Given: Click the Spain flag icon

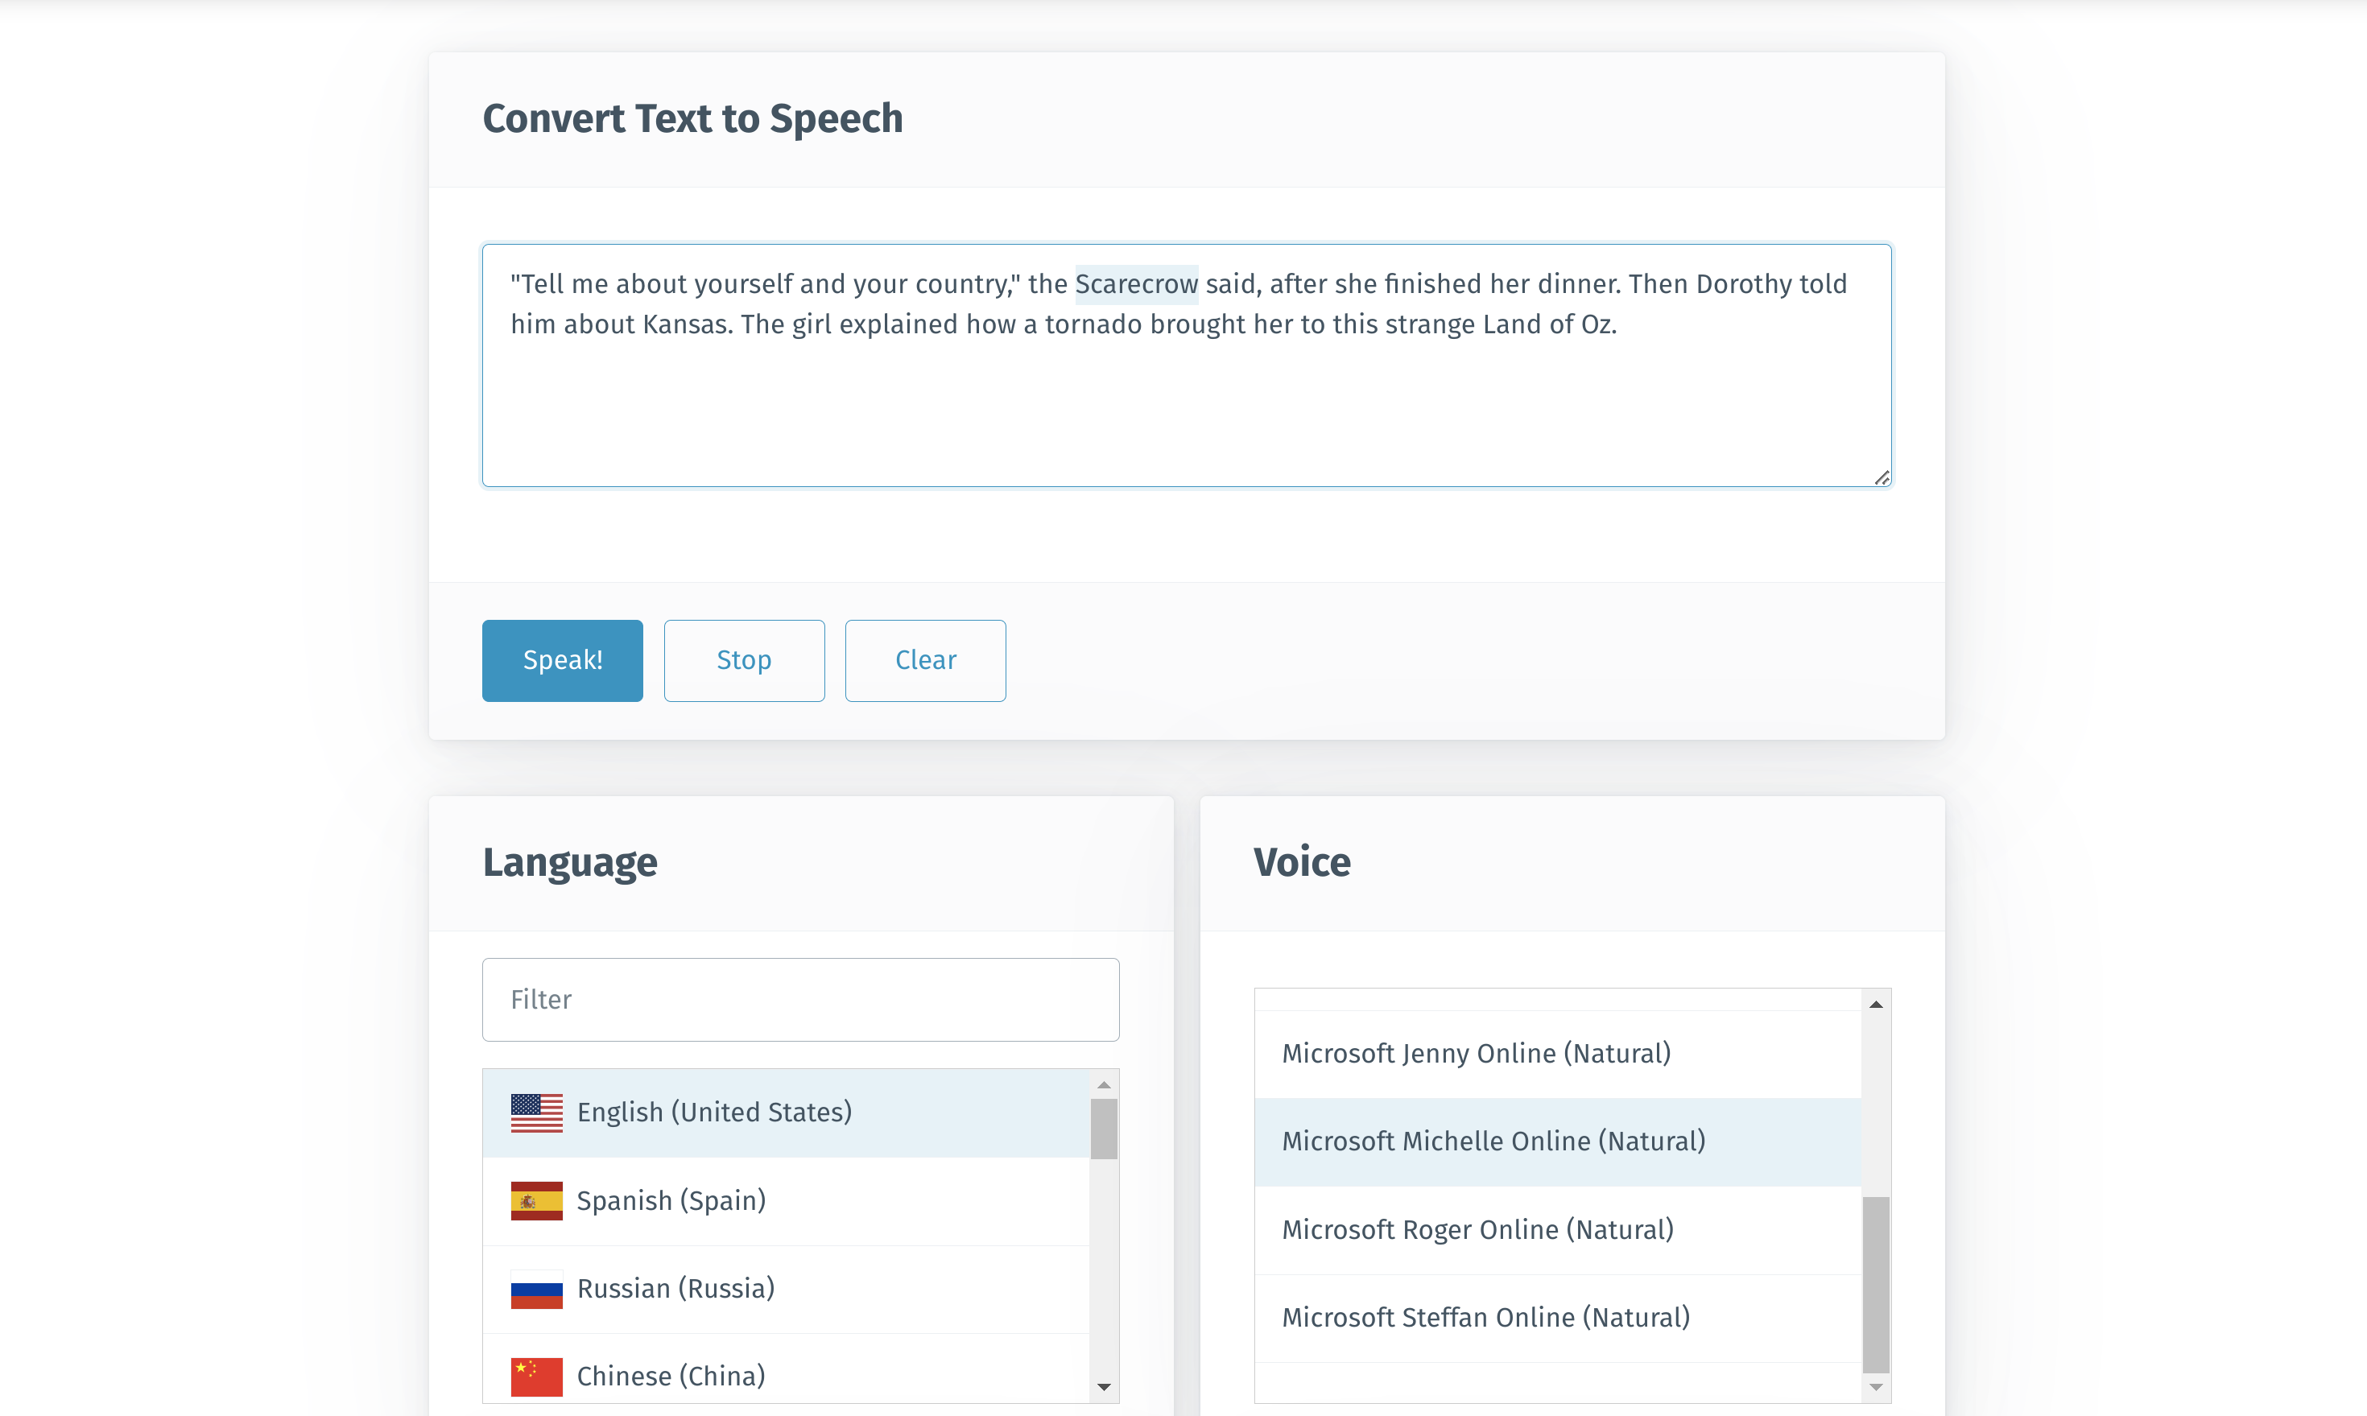Looking at the screenshot, I should pyautogui.click(x=536, y=1200).
